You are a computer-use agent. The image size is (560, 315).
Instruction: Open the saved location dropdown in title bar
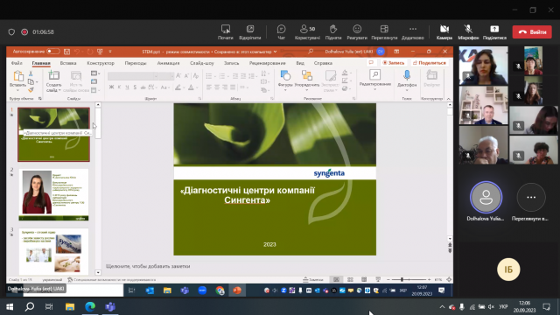275,52
